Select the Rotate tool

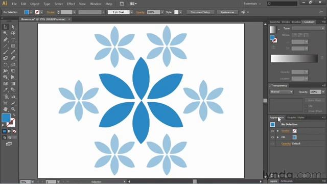click(6, 65)
